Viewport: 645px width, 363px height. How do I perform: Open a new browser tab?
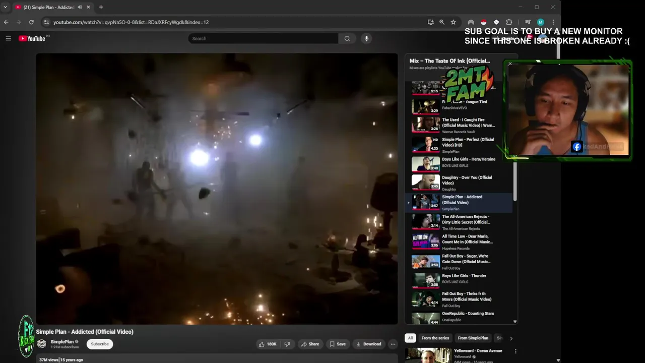tap(101, 7)
